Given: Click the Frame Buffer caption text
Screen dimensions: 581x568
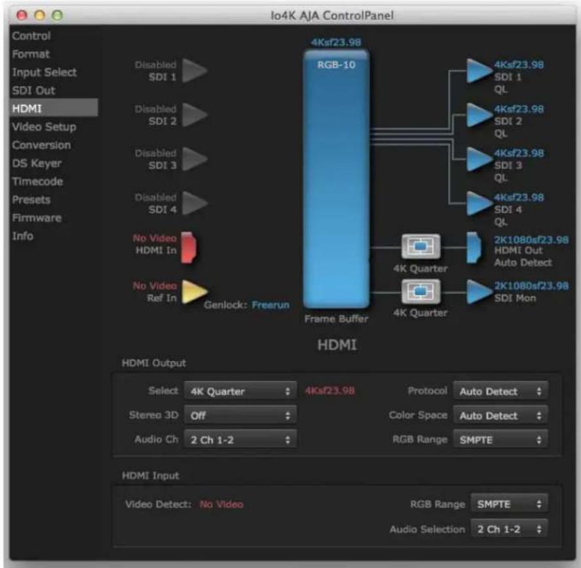Looking at the screenshot, I should tap(336, 318).
